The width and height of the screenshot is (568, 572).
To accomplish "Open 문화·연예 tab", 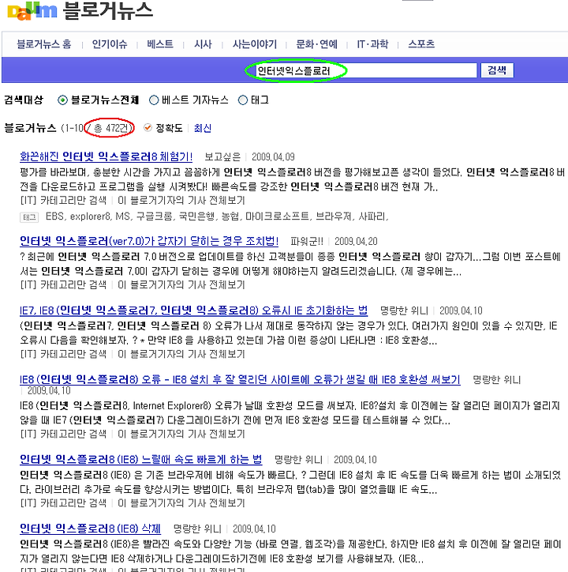I will tap(316, 44).
